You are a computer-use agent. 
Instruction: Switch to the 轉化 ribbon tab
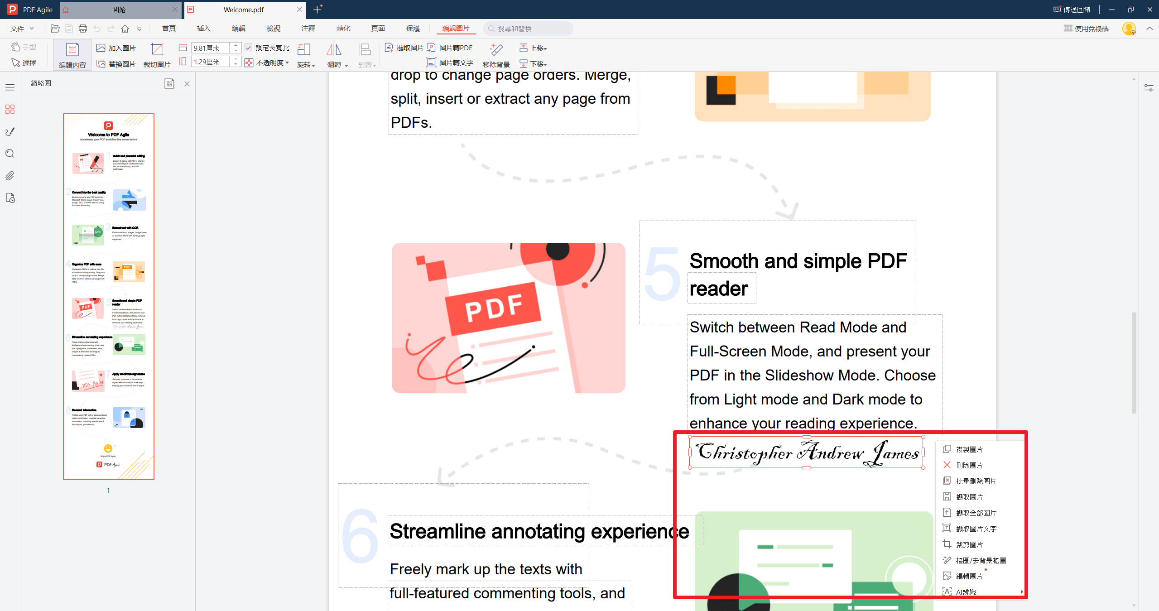coord(343,29)
